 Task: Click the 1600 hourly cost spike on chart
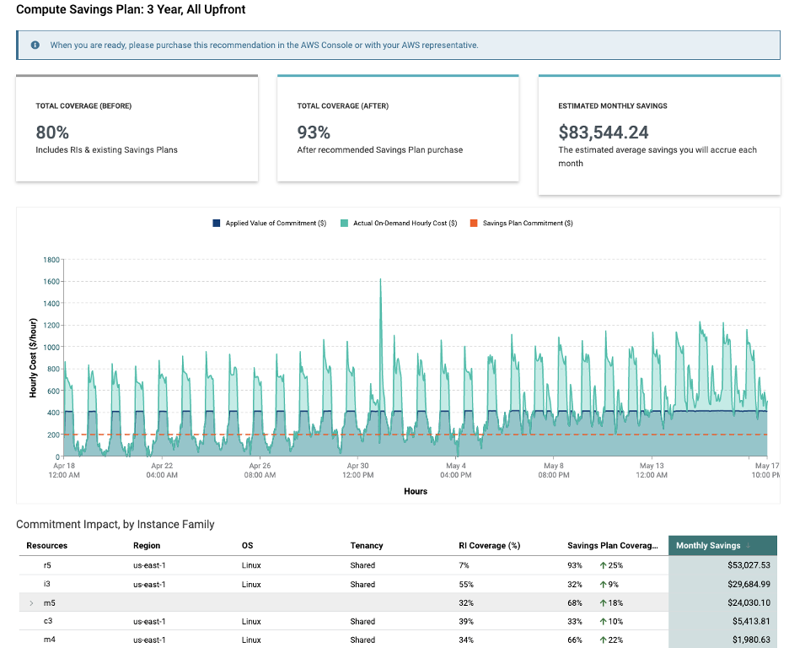380,280
